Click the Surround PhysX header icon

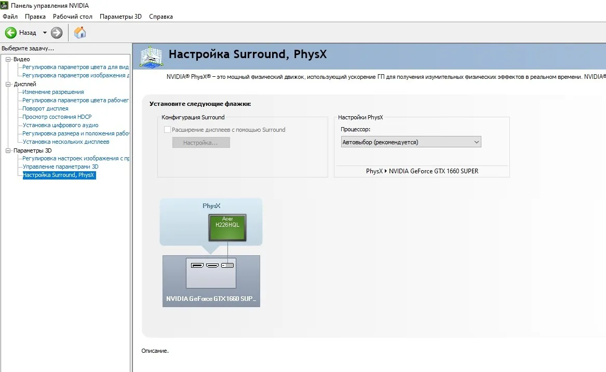[x=151, y=57]
